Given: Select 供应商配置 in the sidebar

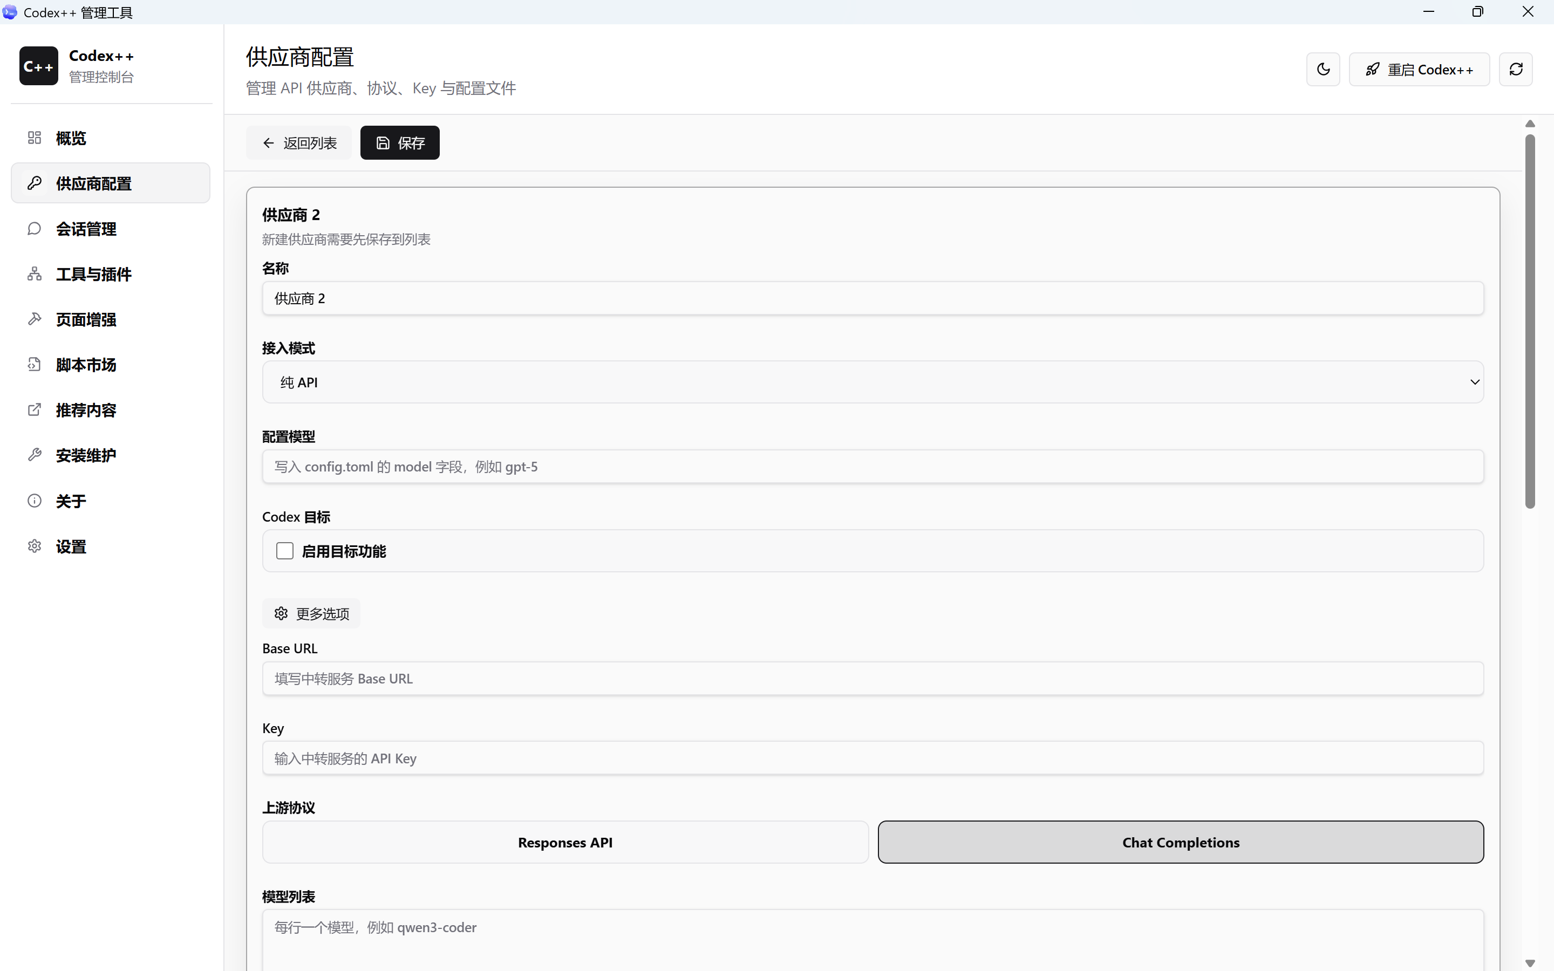Looking at the screenshot, I should click(111, 183).
